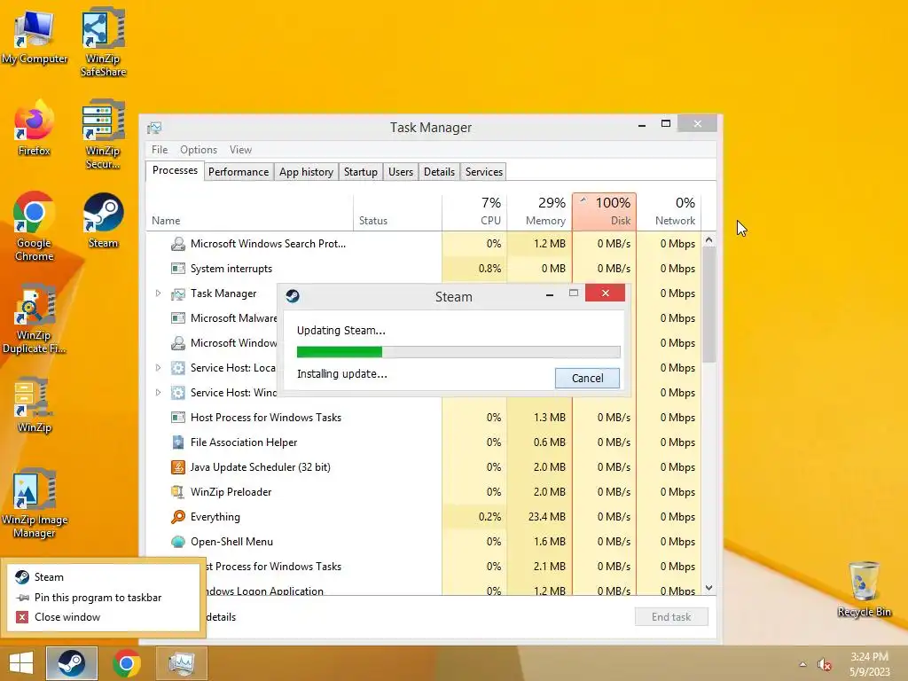Sort processes by Memory column

[x=540, y=211]
